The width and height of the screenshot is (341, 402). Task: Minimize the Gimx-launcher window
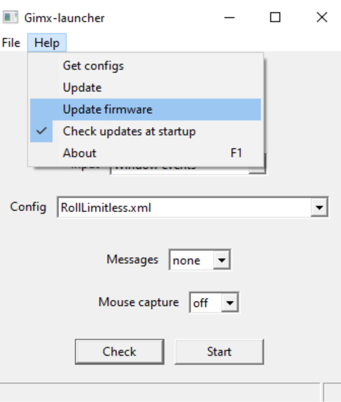pos(229,17)
